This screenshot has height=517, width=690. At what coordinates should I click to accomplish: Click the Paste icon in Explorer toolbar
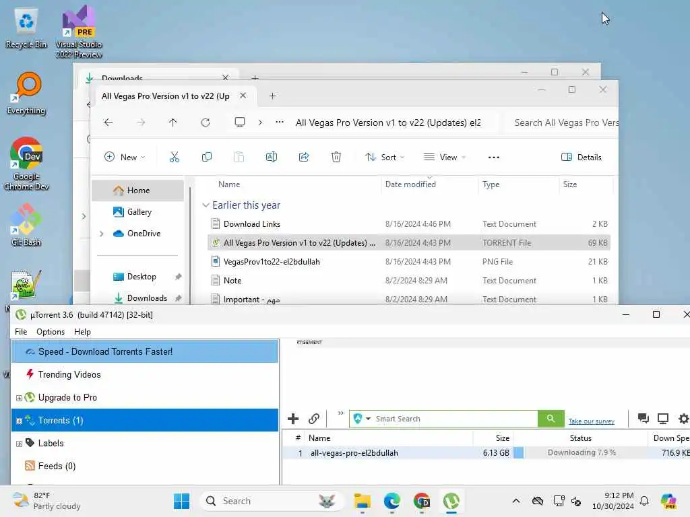(239, 157)
